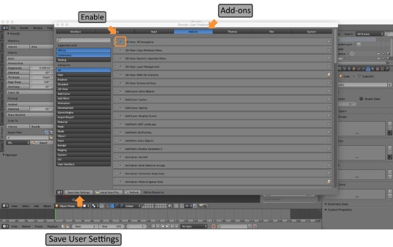Open Global orientation dropdown
The height and width of the screenshot is (247, 393).
pyautogui.click(x=133, y=206)
